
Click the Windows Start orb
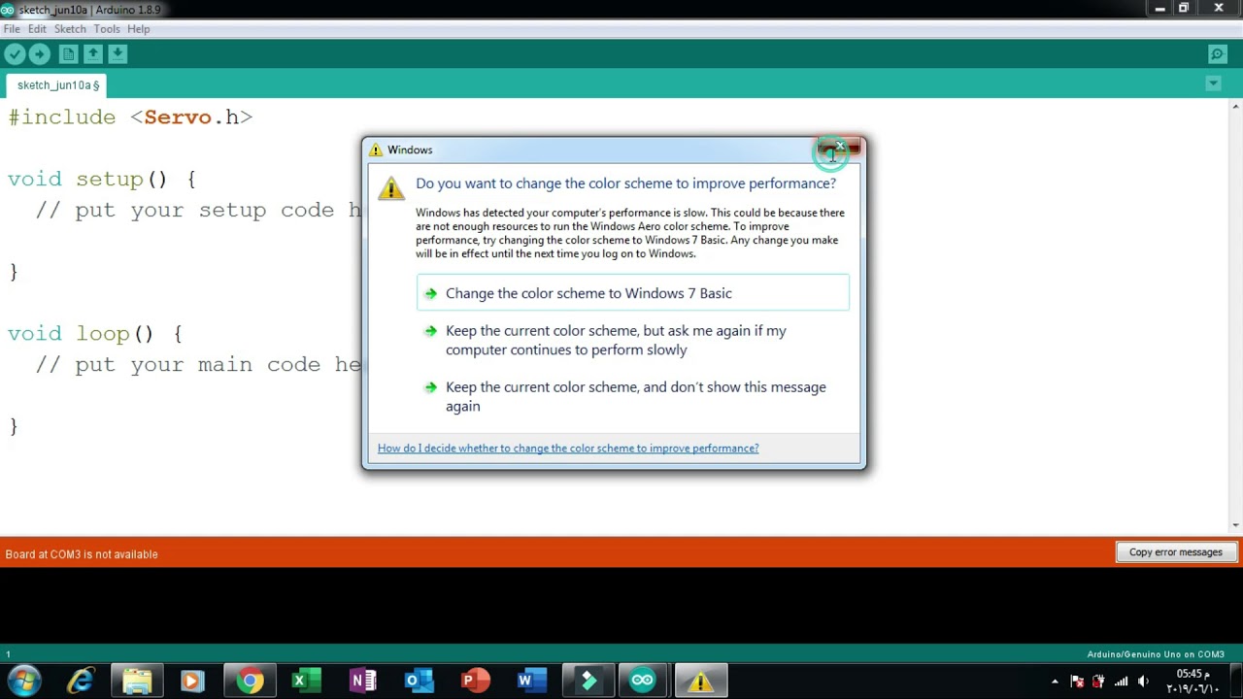(23, 681)
